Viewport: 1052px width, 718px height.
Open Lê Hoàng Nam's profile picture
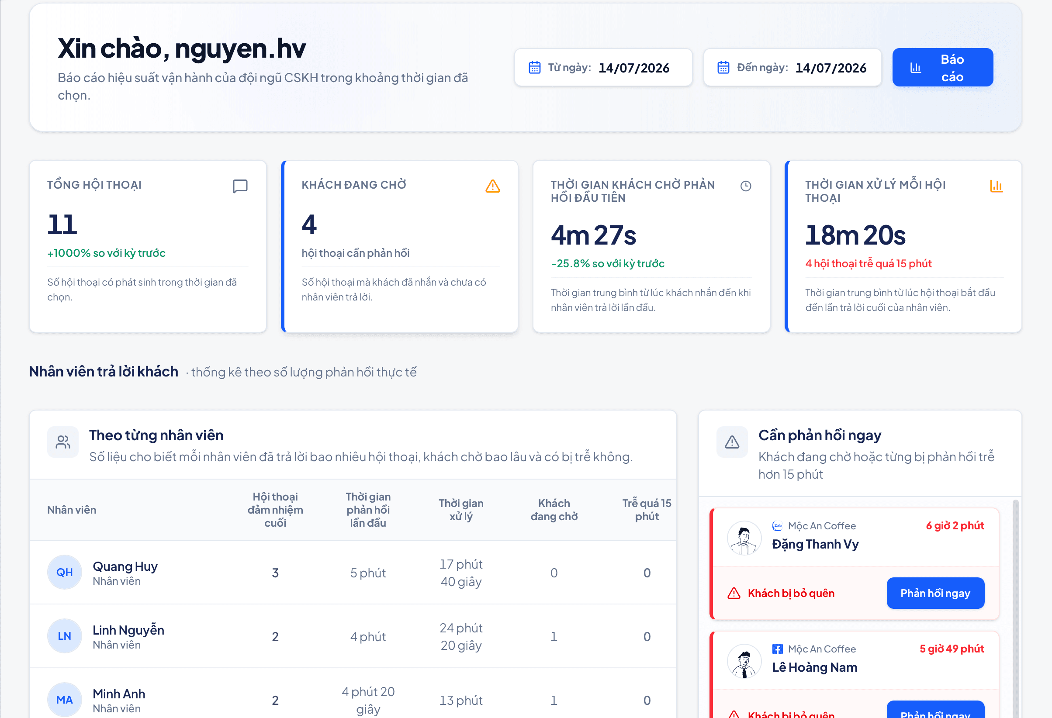(x=744, y=661)
